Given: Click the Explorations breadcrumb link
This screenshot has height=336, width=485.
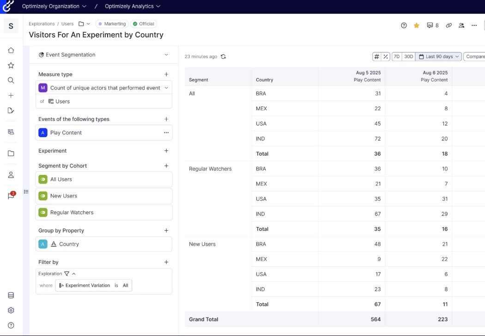Looking at the screenshot, I should [x=42, y=24].
